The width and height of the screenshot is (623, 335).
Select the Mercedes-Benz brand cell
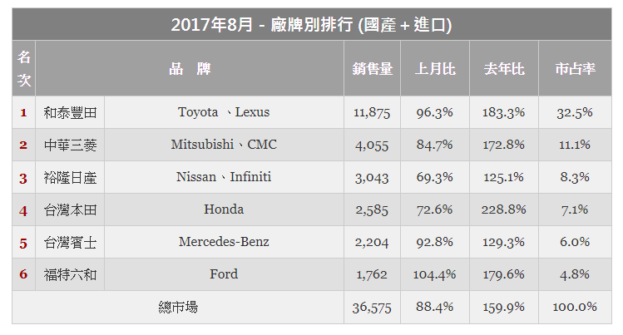point(224,242)
